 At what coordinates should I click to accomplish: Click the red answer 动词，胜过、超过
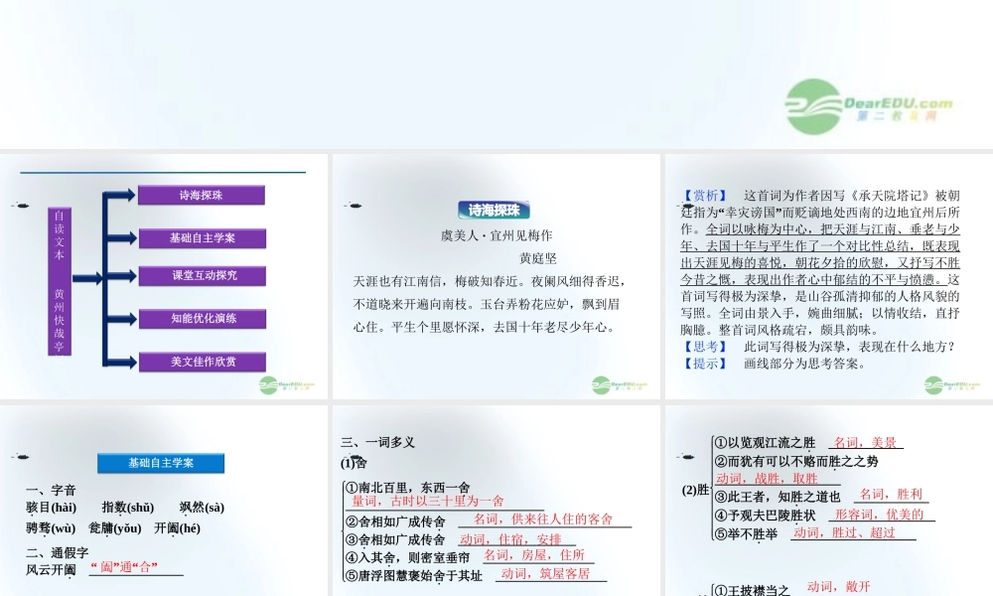tap(844, 532)
